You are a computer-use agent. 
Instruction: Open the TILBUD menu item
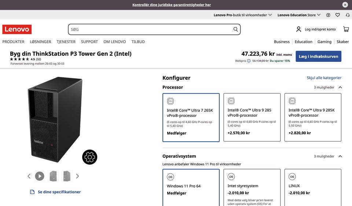pyautogui.click(x=138, y=42)
